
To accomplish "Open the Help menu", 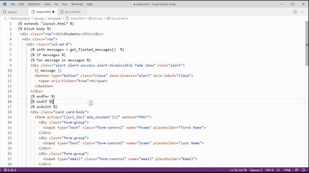I will point(89,4).
